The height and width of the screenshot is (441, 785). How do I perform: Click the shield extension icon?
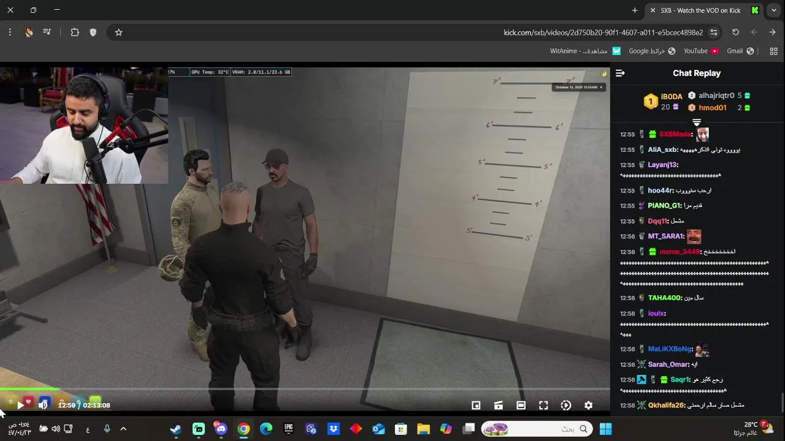point(93,32)
